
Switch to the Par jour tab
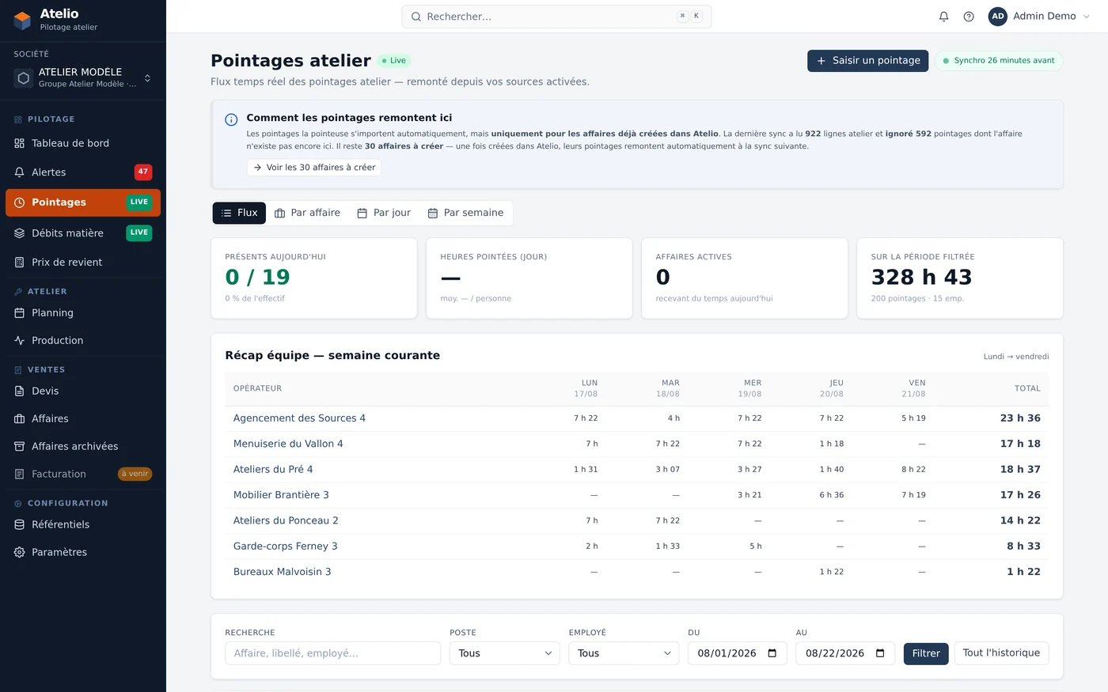384,214
